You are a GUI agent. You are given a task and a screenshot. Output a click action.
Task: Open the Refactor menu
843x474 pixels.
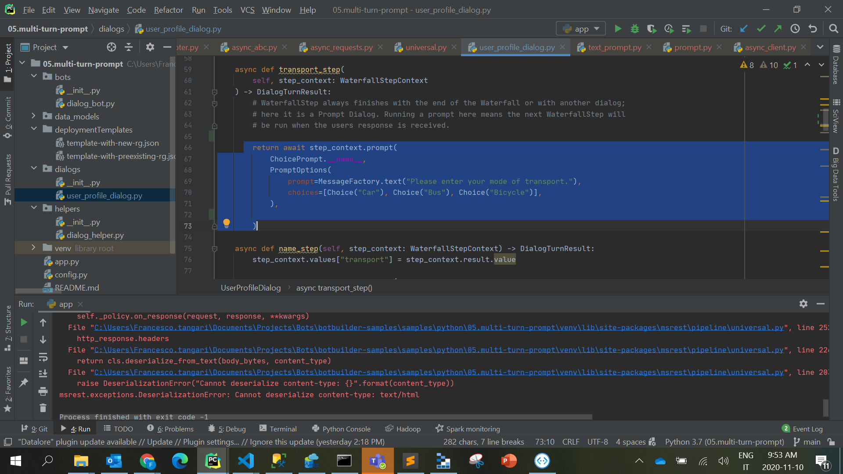tap(168, 10)
